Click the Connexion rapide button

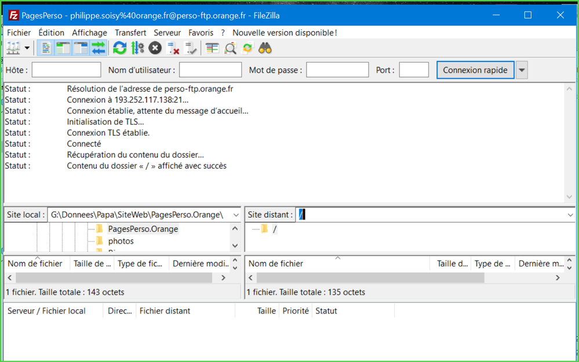[475, 70]
